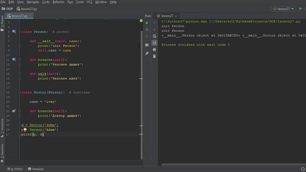The image size is (306, 172).
Task: Collapse the Doctor breathe method fold on line 22
Action: (x=20, y=111)
